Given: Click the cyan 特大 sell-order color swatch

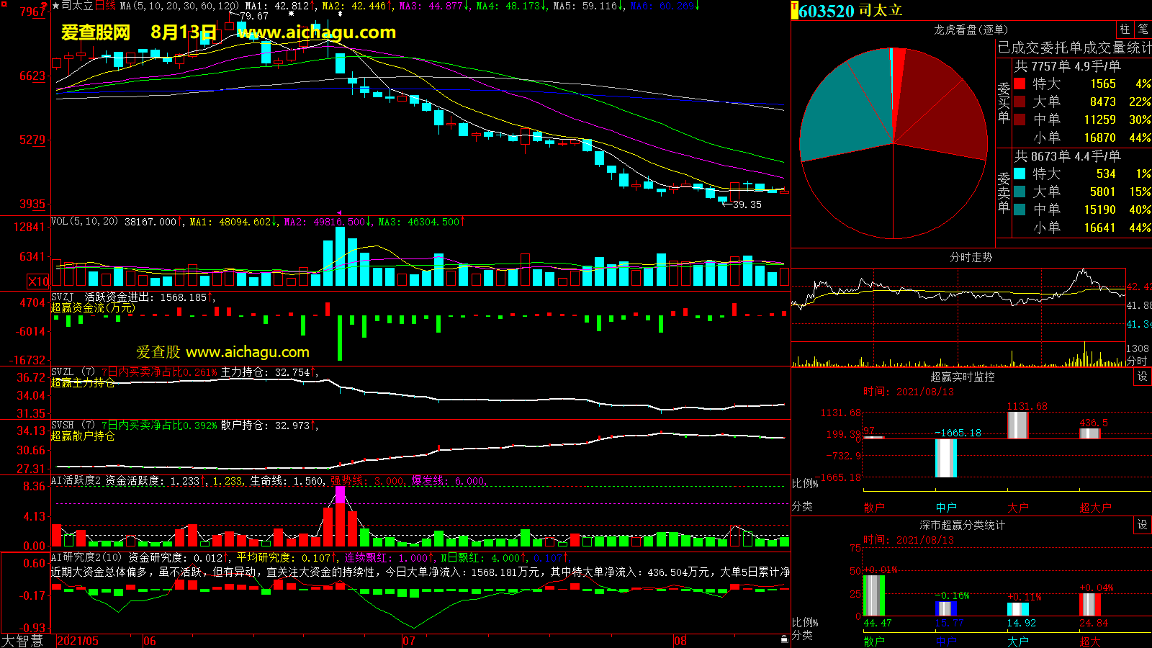Looking at the screenshot, I should pyautogui.click(x=1020, y=174).
